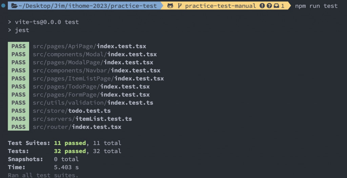Click the green 32 passed tests text
Screen dimensions: 347x178
70,151
